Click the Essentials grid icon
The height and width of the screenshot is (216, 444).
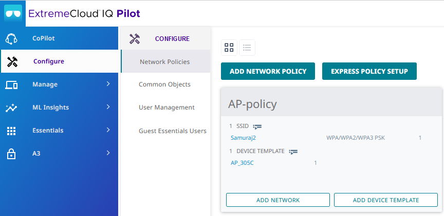pos(11,131)
